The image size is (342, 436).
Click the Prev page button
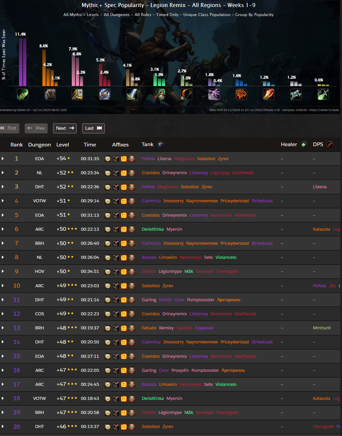coord(36,128)
